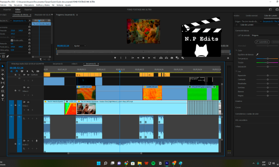This screenshot has width=279, height=167.
Task: Go to In point
Action: (133, 58)
